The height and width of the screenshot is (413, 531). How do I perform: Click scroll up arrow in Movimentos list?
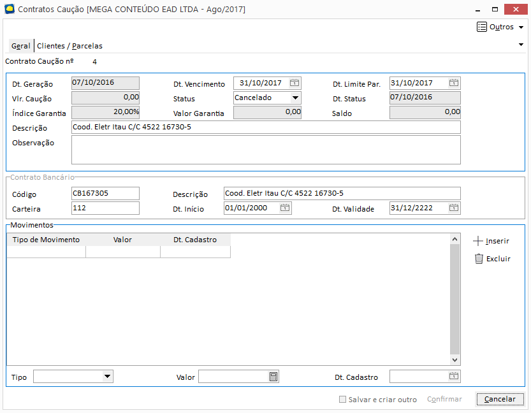455,239
